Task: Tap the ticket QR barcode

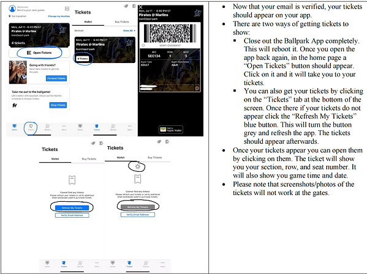Action: point(170,33)
